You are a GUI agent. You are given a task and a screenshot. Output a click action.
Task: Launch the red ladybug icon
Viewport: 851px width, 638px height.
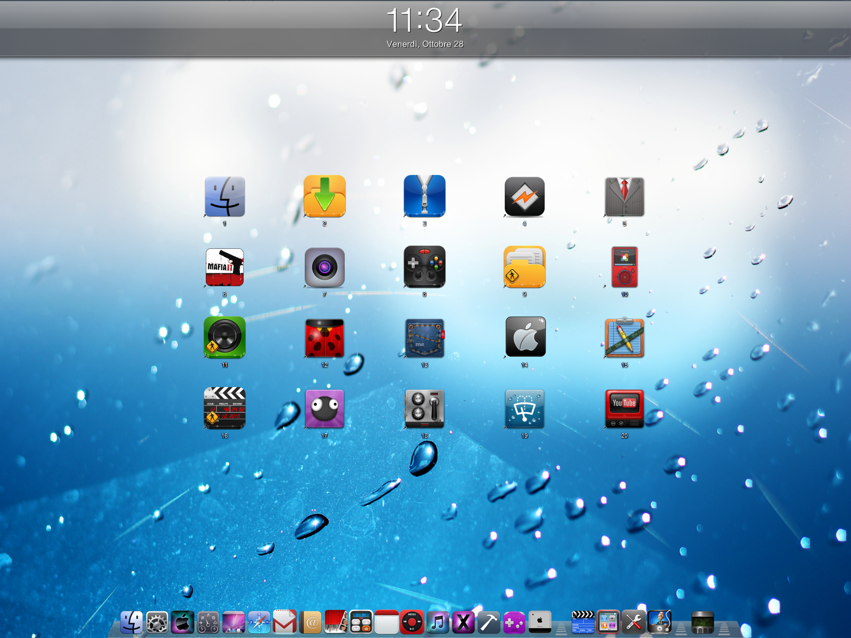pyautogui.click(x=324, y=338)
